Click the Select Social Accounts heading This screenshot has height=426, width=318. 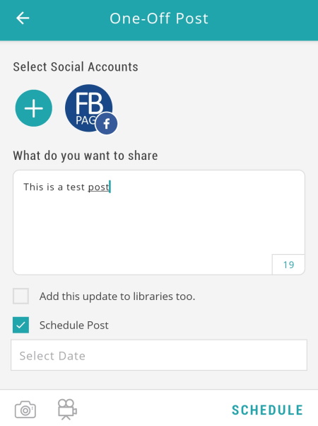(x=76, y=67)
